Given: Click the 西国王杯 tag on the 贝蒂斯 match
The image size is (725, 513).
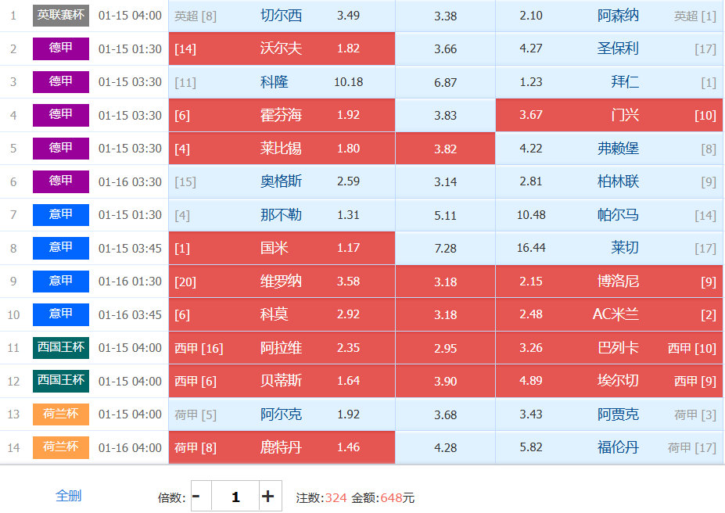Looking at the screenshot, I should (61, 381).
